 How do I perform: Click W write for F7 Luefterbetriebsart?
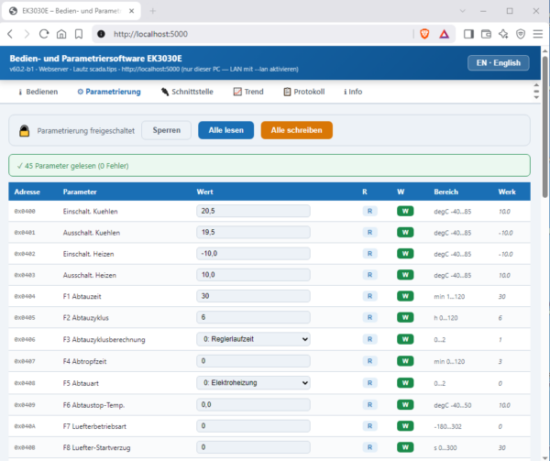[x=405, y=426]
